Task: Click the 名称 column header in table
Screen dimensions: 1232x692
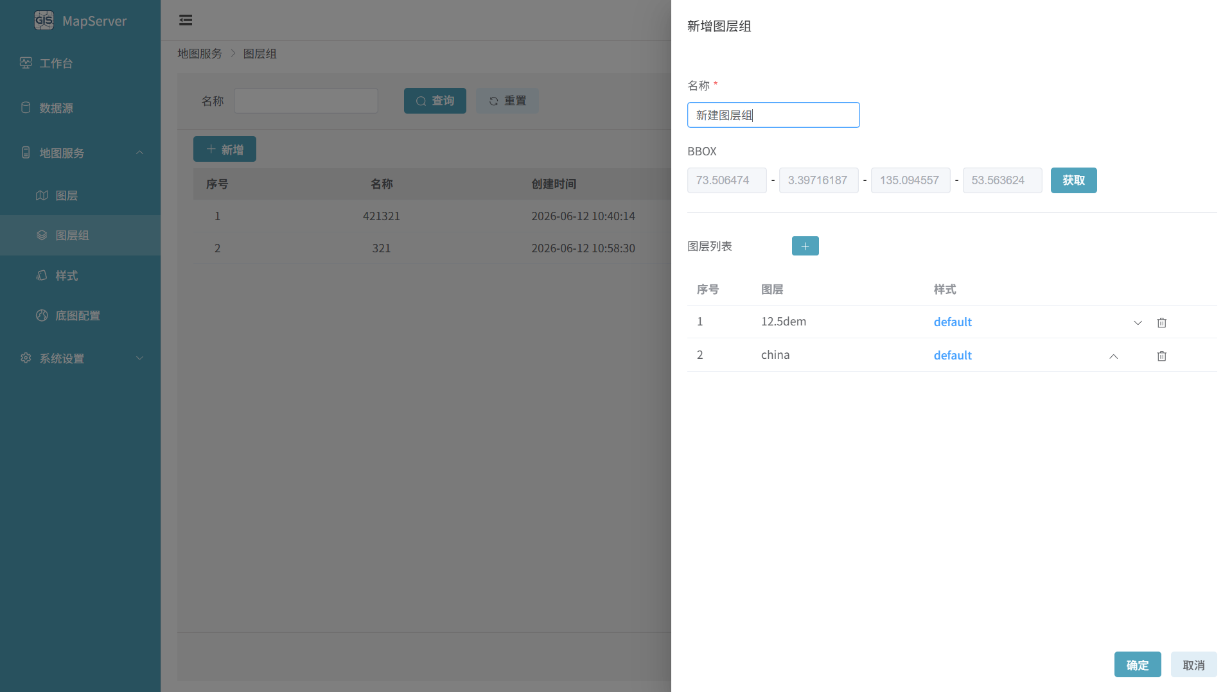Action: pyautogui.click(x=382, y=184)
